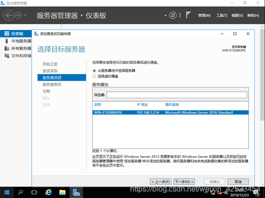Open the Windows Start menu
The height and width of the screenshot is (198, 265).
pyautogui.click(x=7, y=192)
